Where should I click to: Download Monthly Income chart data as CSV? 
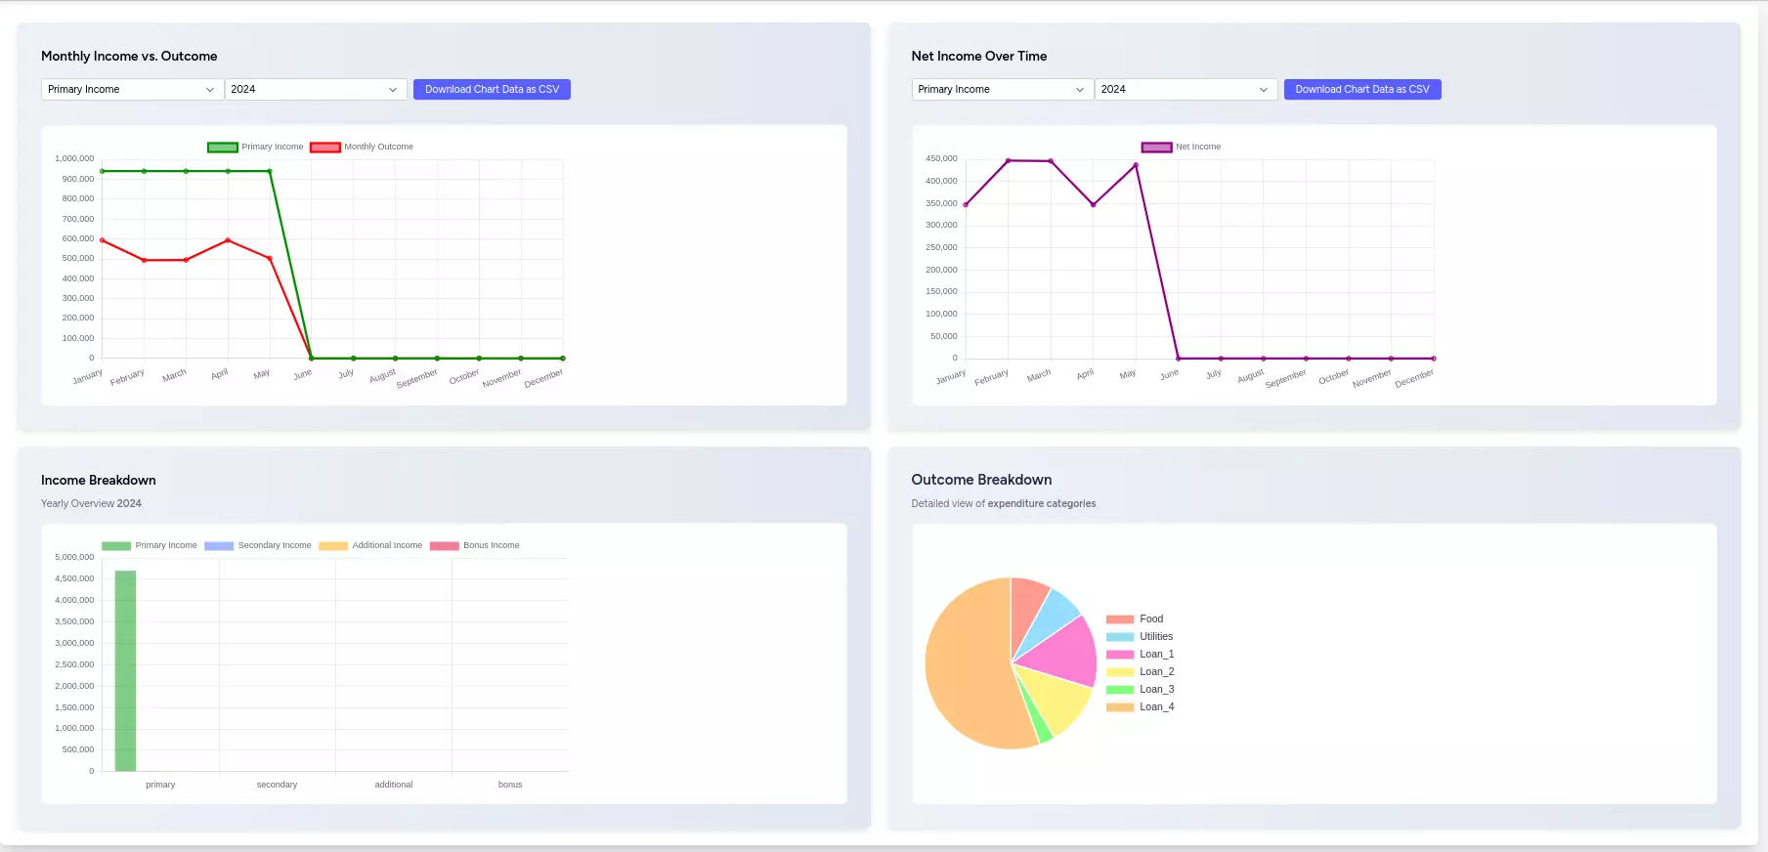[492, 89]
